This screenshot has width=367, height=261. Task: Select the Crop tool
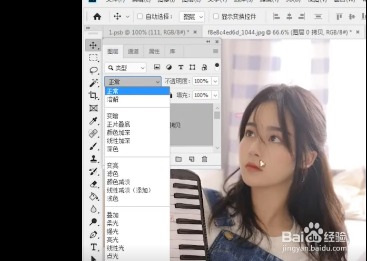point(93,95)
